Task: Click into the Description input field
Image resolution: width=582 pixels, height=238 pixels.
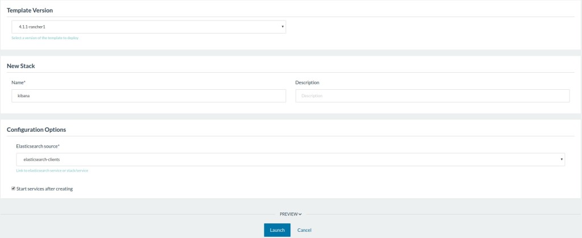Action: [432, 95]
